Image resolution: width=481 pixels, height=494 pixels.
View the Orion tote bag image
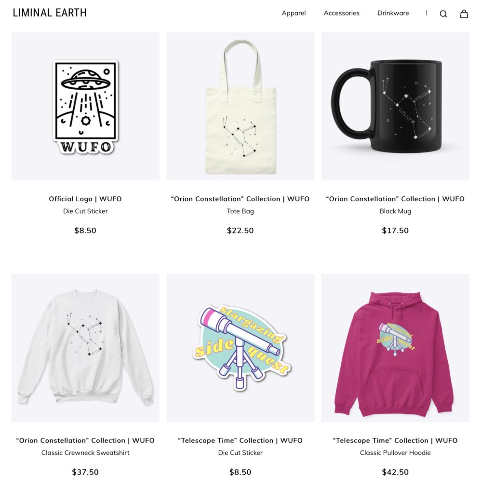(x=240, y=107)
